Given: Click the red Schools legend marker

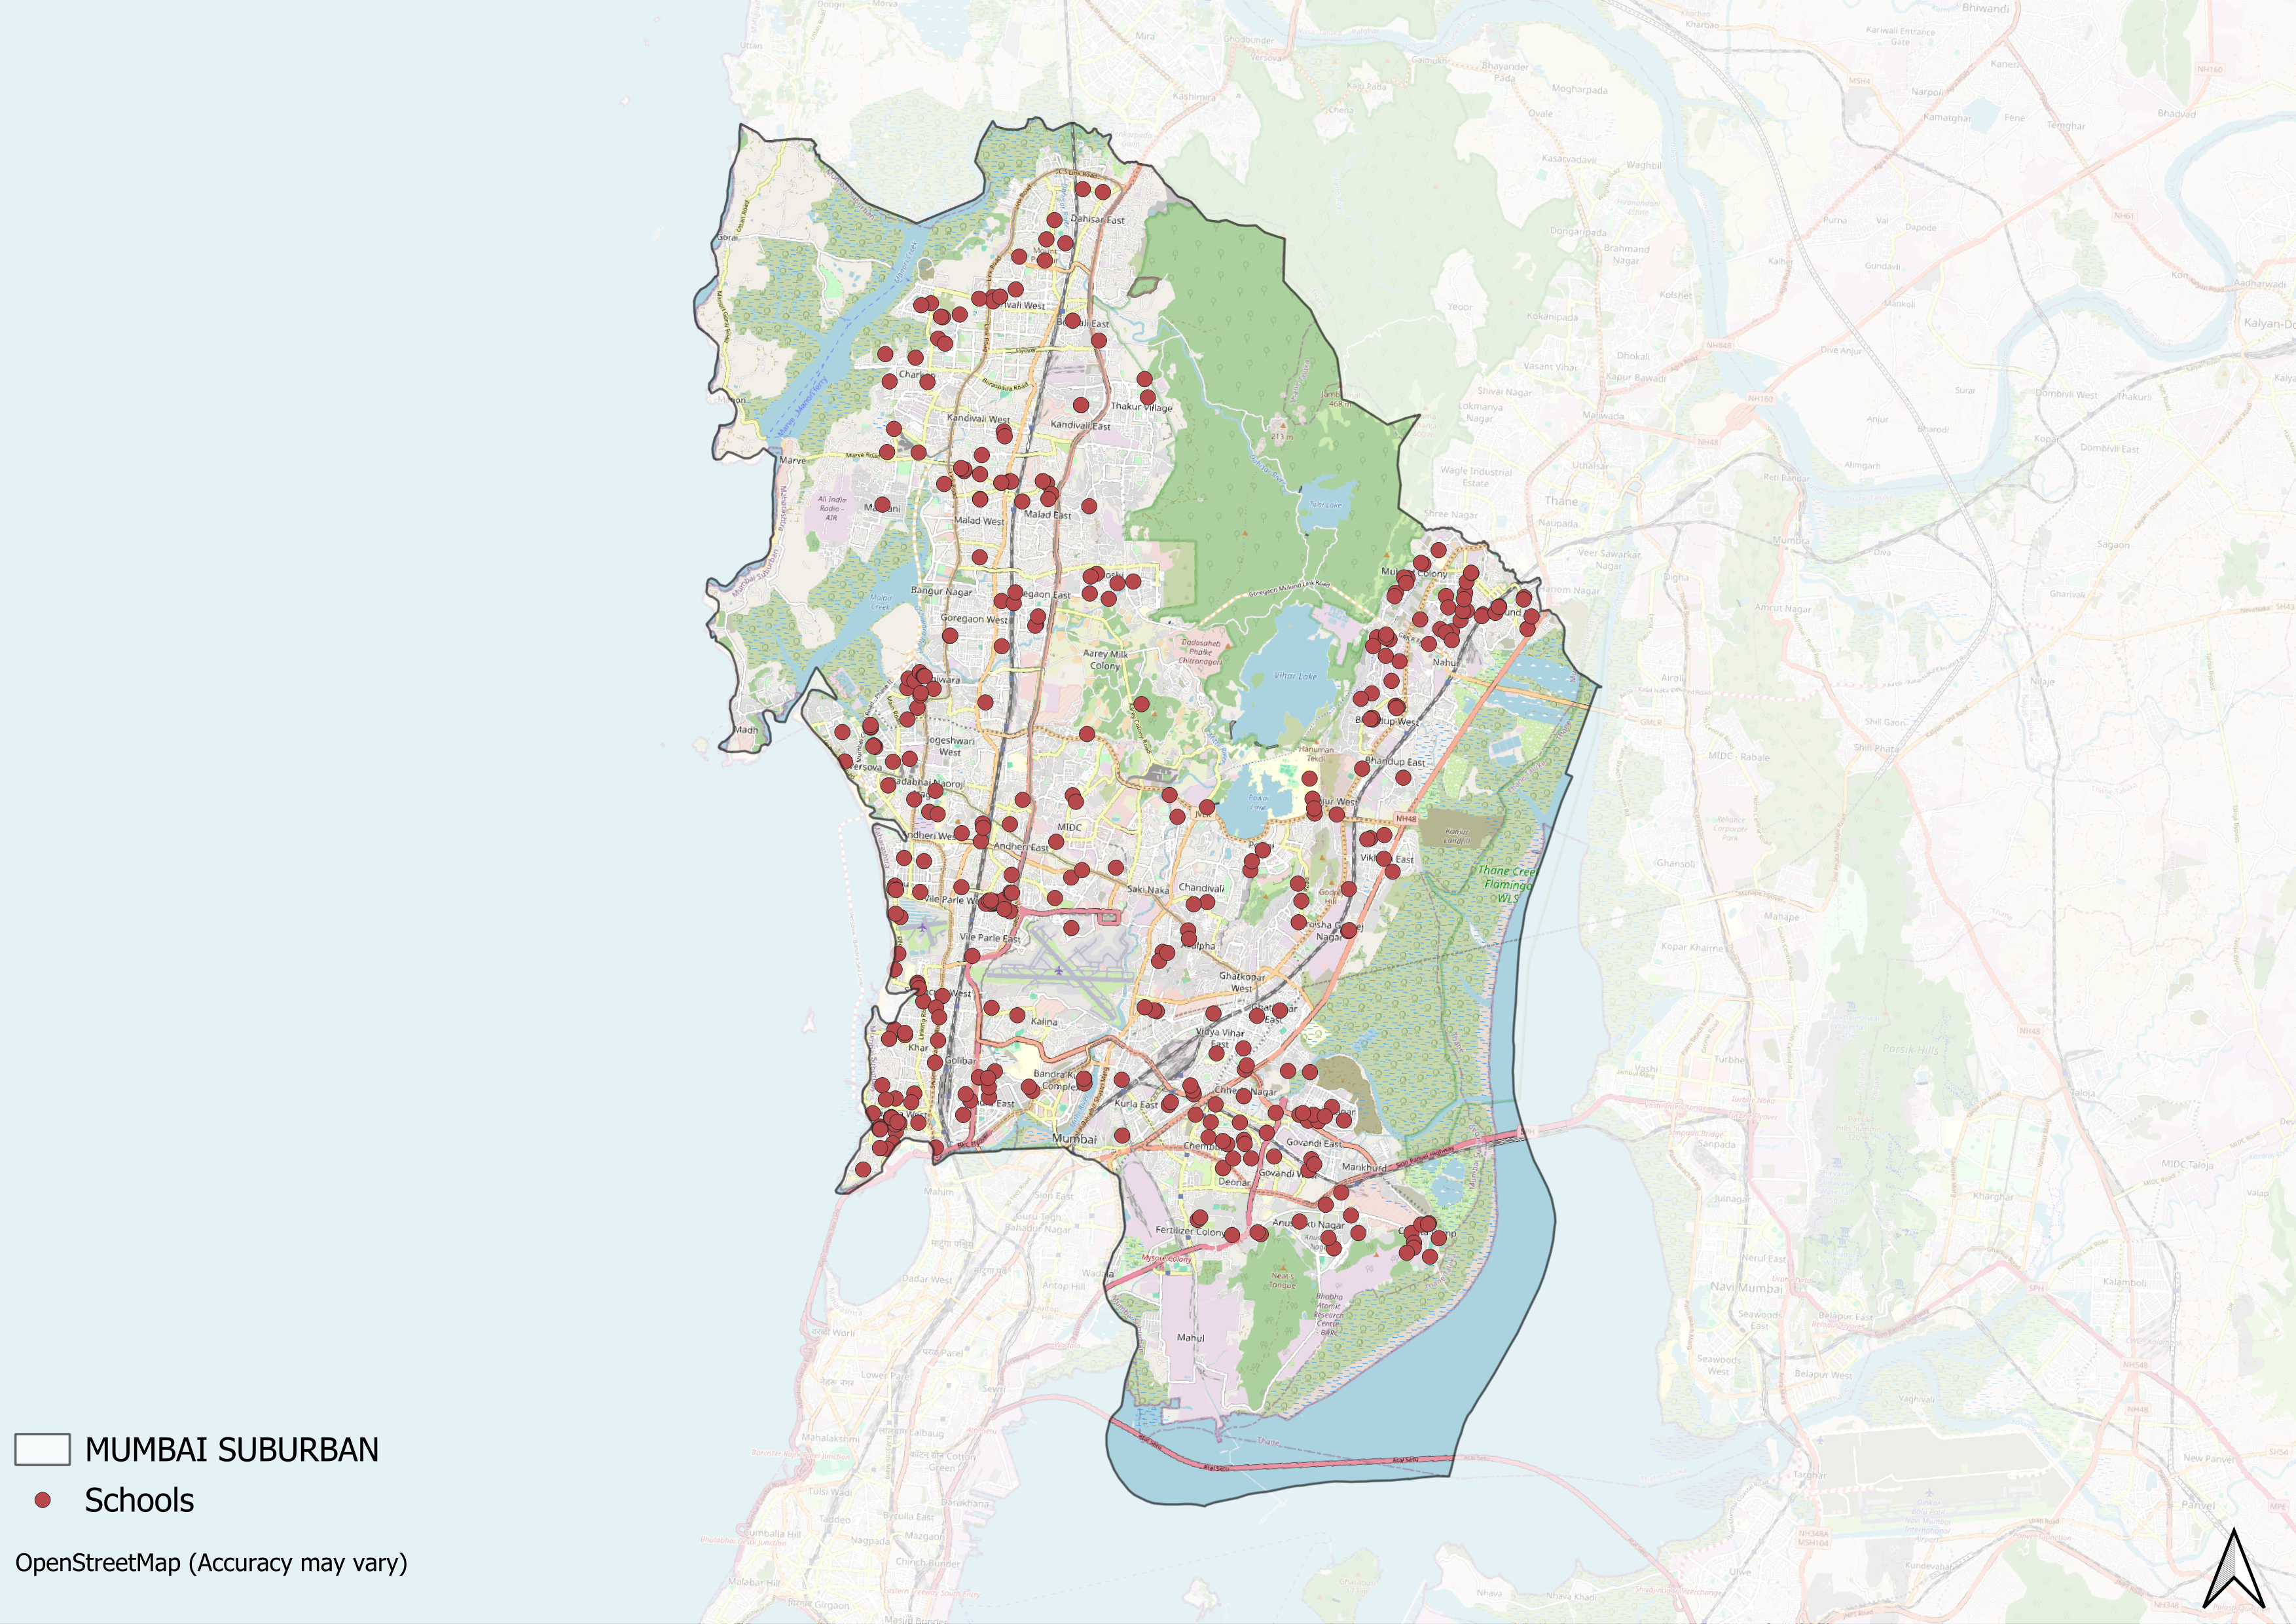Looking at the screenshot, I should pos(42,1500).
